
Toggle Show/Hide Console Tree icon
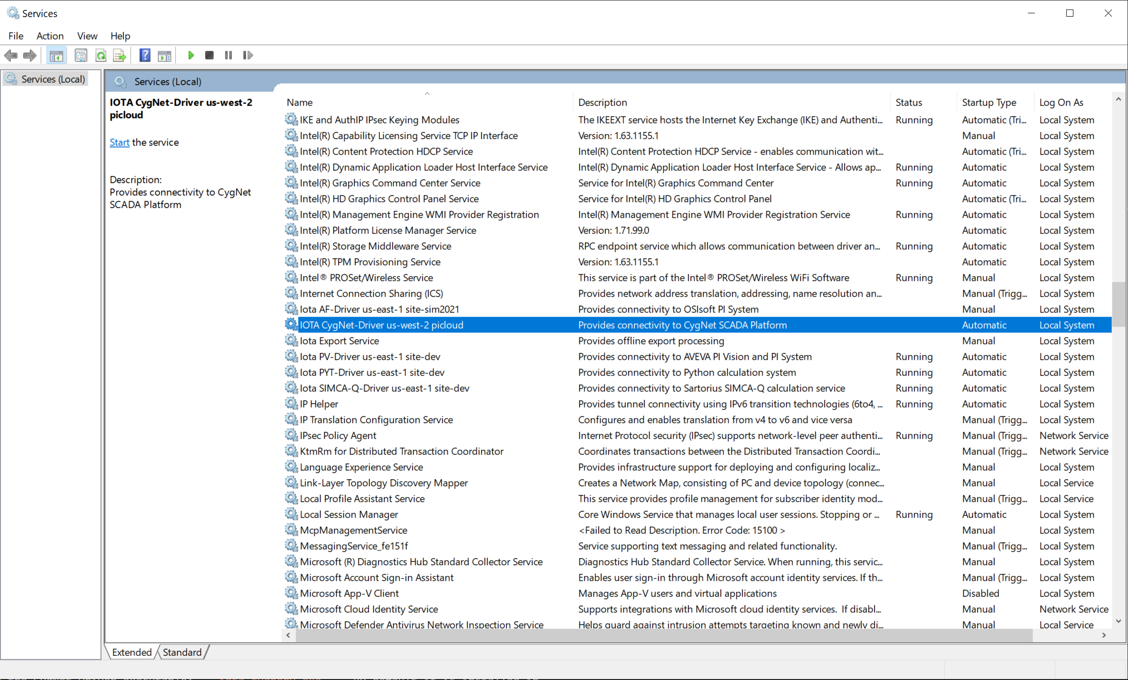(x=56, y=56)
